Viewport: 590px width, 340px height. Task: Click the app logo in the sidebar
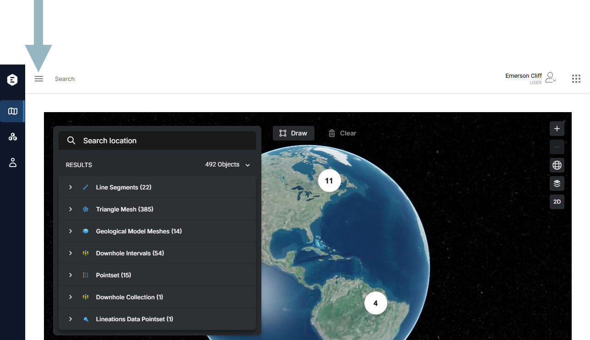[12, 80]
